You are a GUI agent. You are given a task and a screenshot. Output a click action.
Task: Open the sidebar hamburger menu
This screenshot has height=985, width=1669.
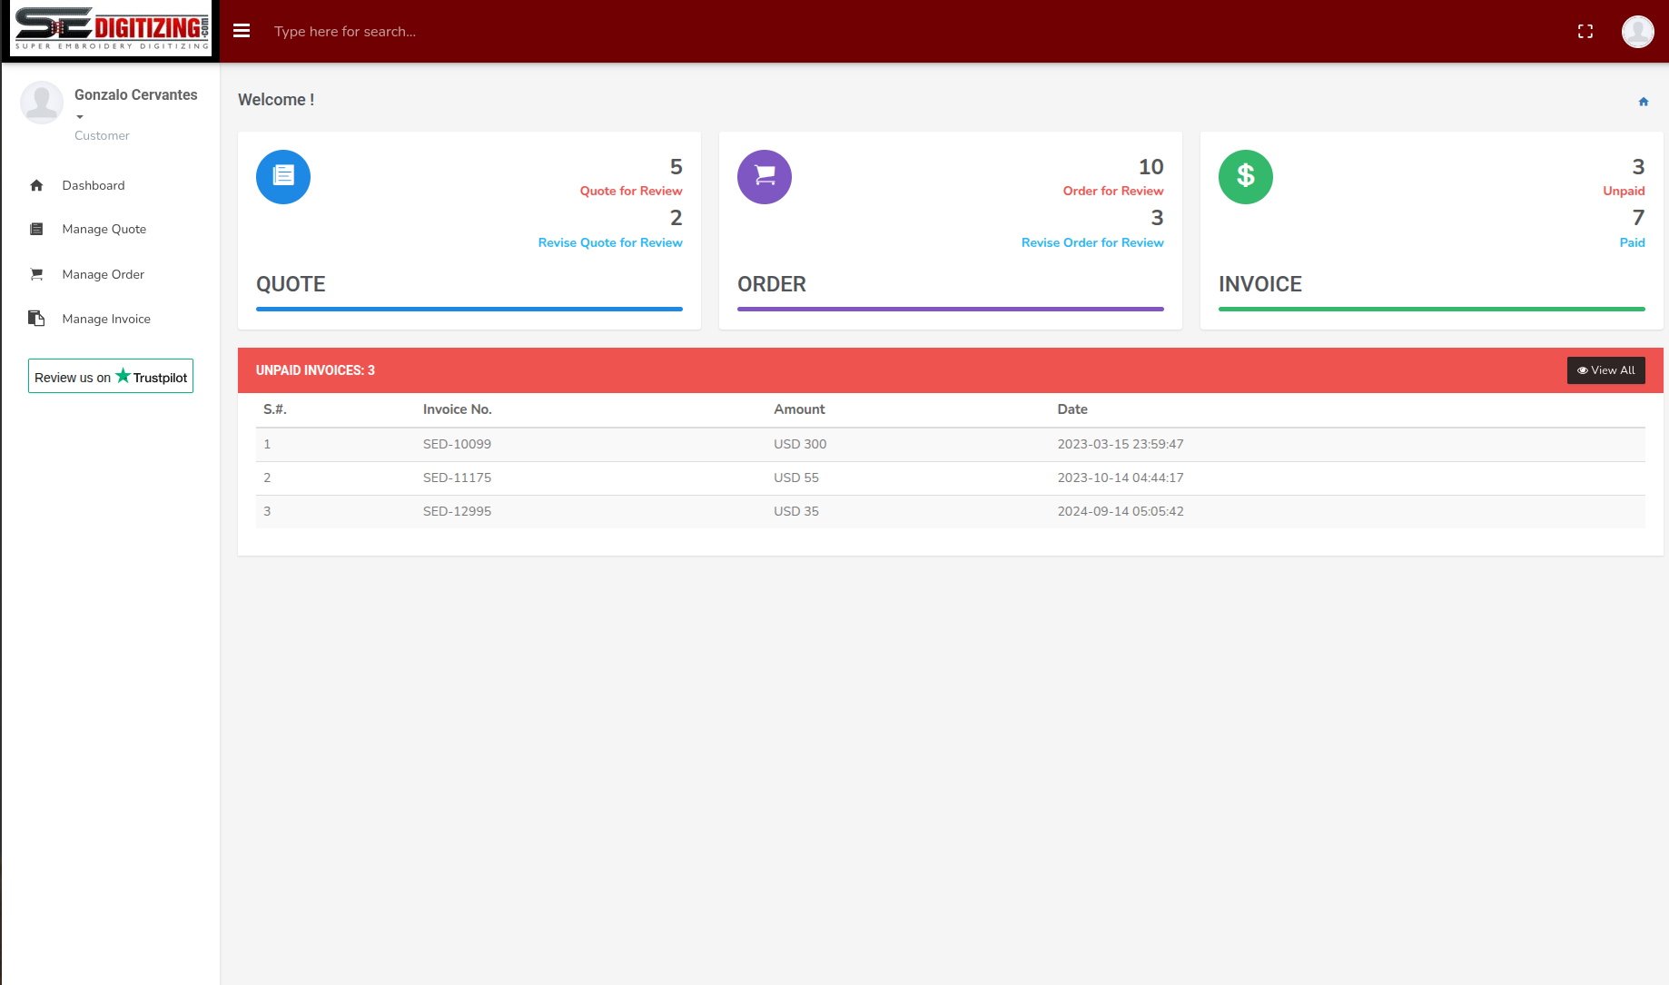[x=242, y=30]
